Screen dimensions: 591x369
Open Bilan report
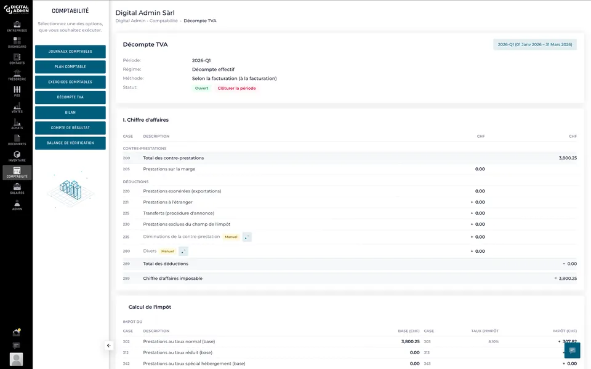(70, 113)
